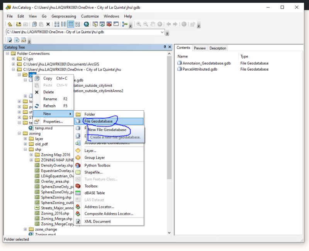Open the Search globe icon

click(x=87, y=24)
